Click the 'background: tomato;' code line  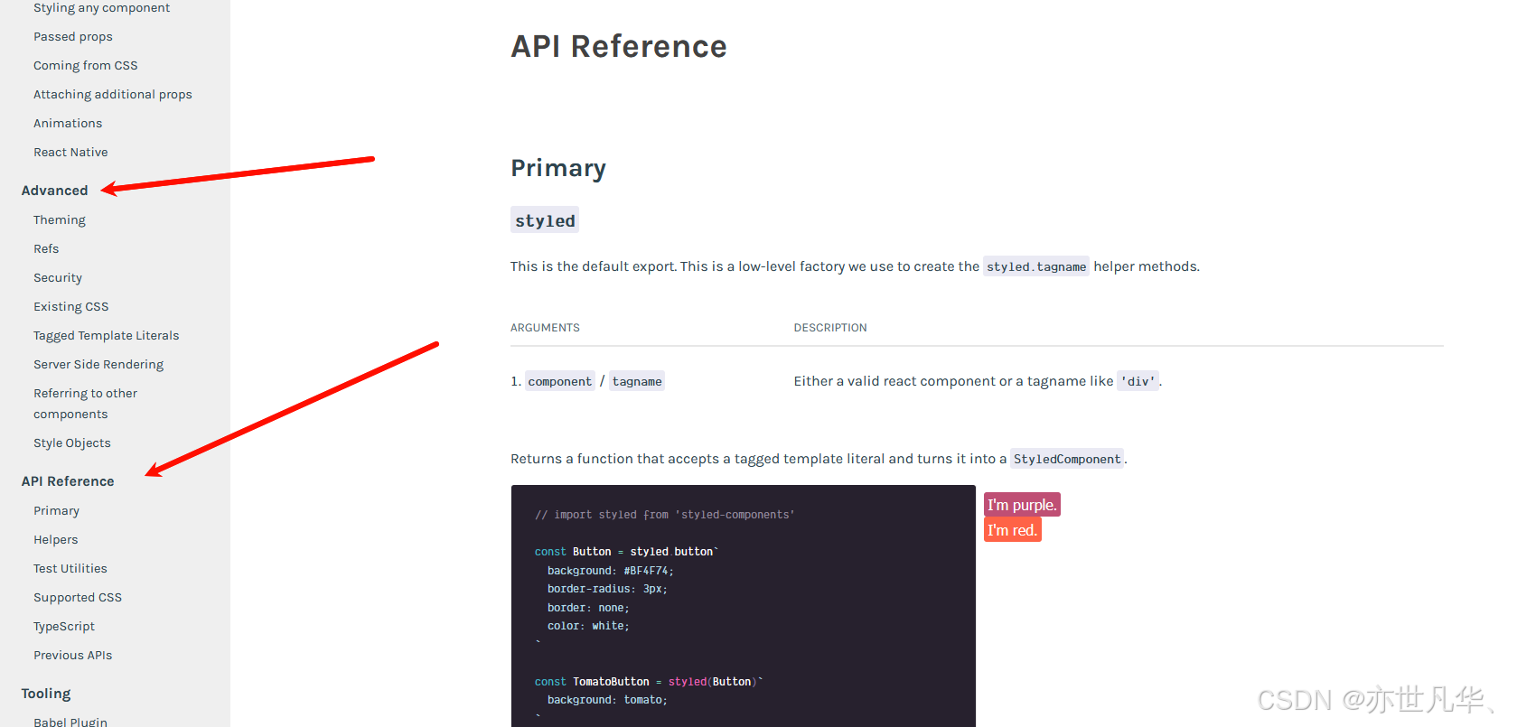coord(607,700)
